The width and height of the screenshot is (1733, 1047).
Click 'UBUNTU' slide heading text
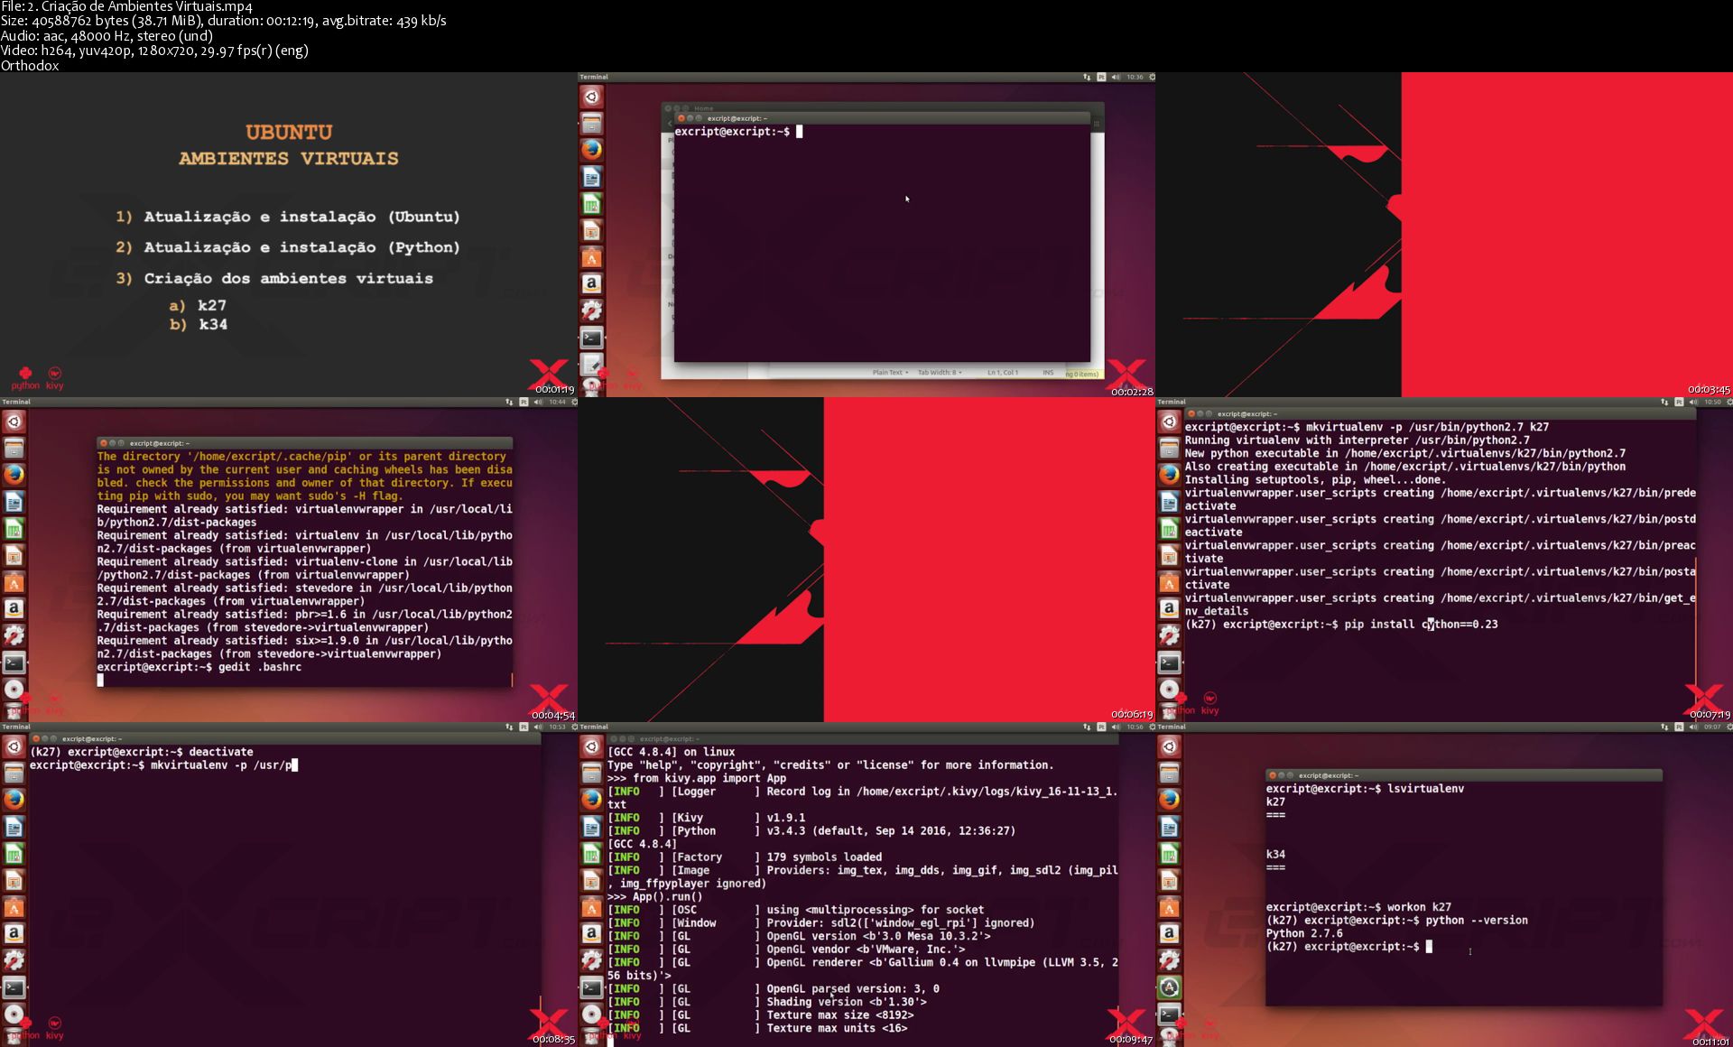pos(289,132)
